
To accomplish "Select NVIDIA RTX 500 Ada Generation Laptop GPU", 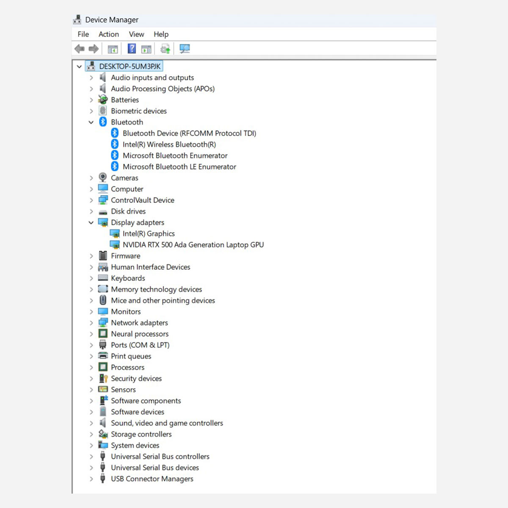I will click(x=193, y=245).
